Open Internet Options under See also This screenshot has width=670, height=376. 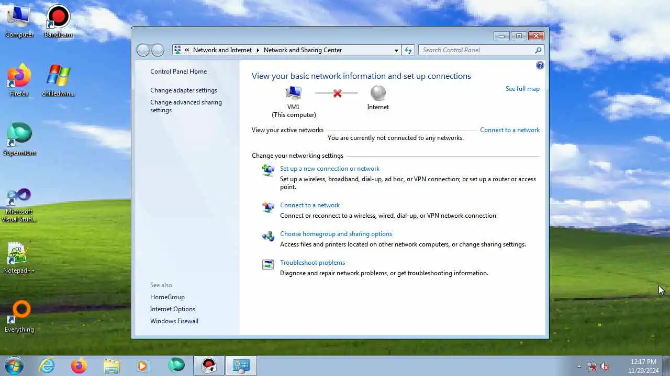click(x=173, y=309)
